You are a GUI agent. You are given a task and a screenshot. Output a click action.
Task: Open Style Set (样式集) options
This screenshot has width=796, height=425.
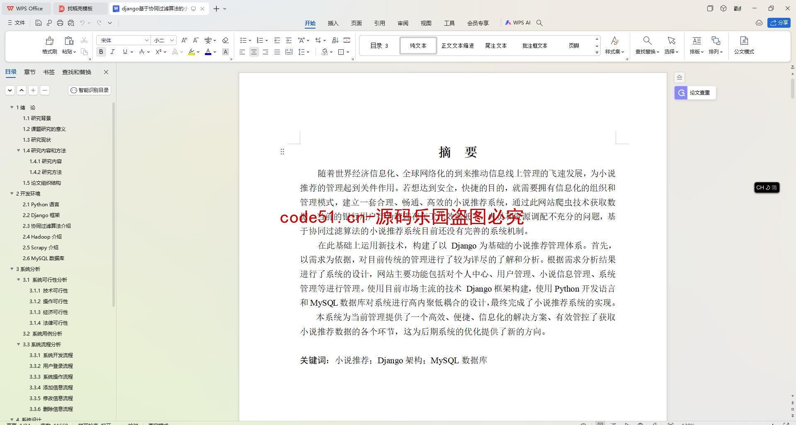tap(614, 46)
